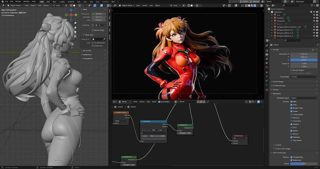Click overlay toggle icon in left viewport header
The image size is (320, 169).
(x=102, y=5)
